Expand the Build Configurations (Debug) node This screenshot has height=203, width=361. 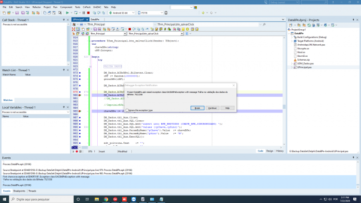(292, 37)
